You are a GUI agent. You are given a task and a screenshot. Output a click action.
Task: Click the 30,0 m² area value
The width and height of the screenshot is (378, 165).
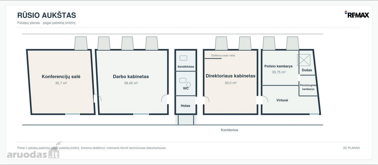pos(231,83)
